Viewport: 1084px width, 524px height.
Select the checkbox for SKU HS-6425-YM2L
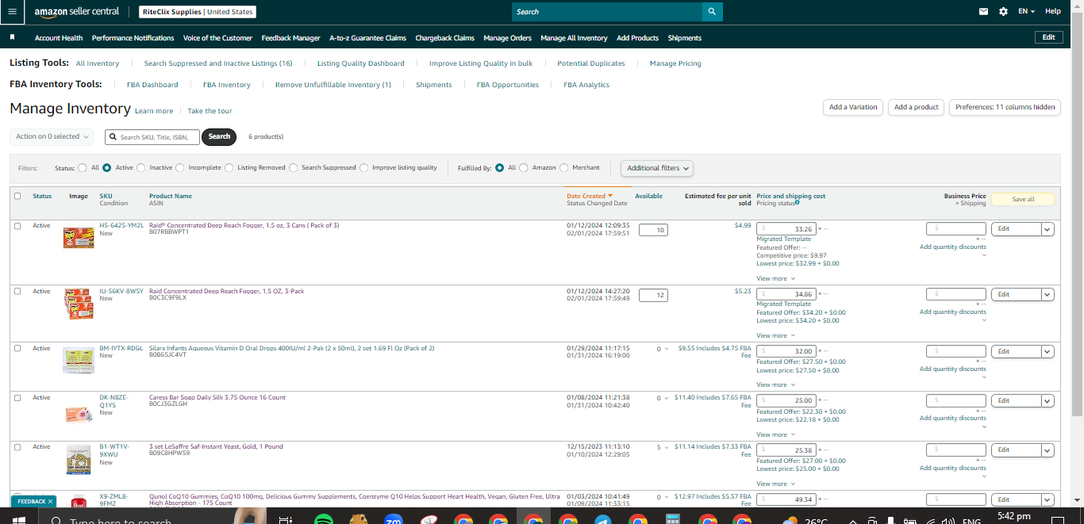click(x=17, y=226)
